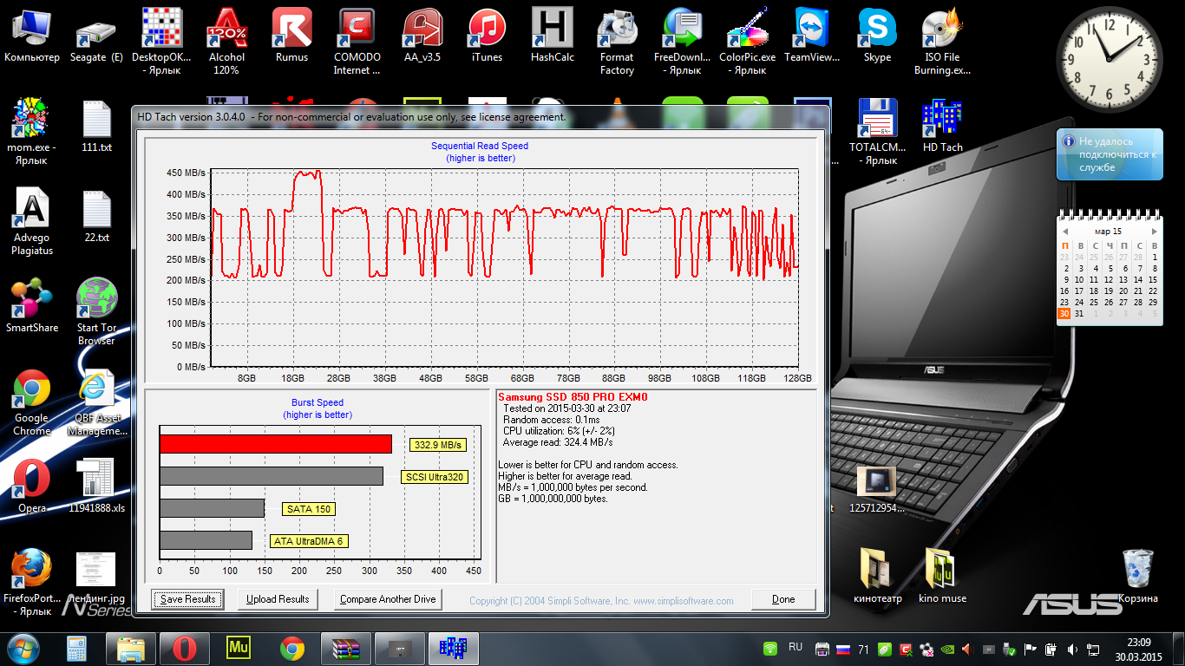Image resolution: width=1185 pixels, height=666 pixels.
Task: Open Adobe Muse from the taskbar
Action: (238, 648)
